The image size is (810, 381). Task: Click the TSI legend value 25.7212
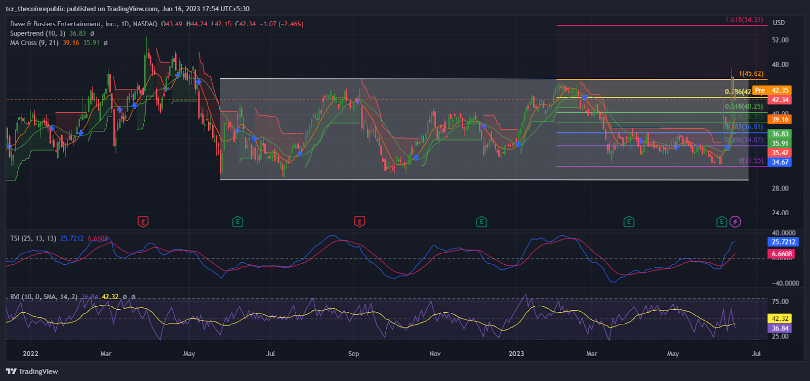pyautogui.click(x=72, y=238)
